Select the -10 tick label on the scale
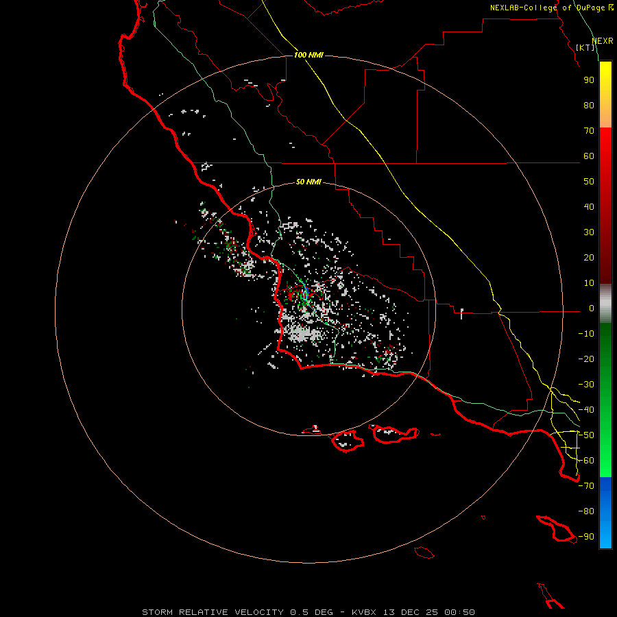617x617 pixels. tap(586, 334)
